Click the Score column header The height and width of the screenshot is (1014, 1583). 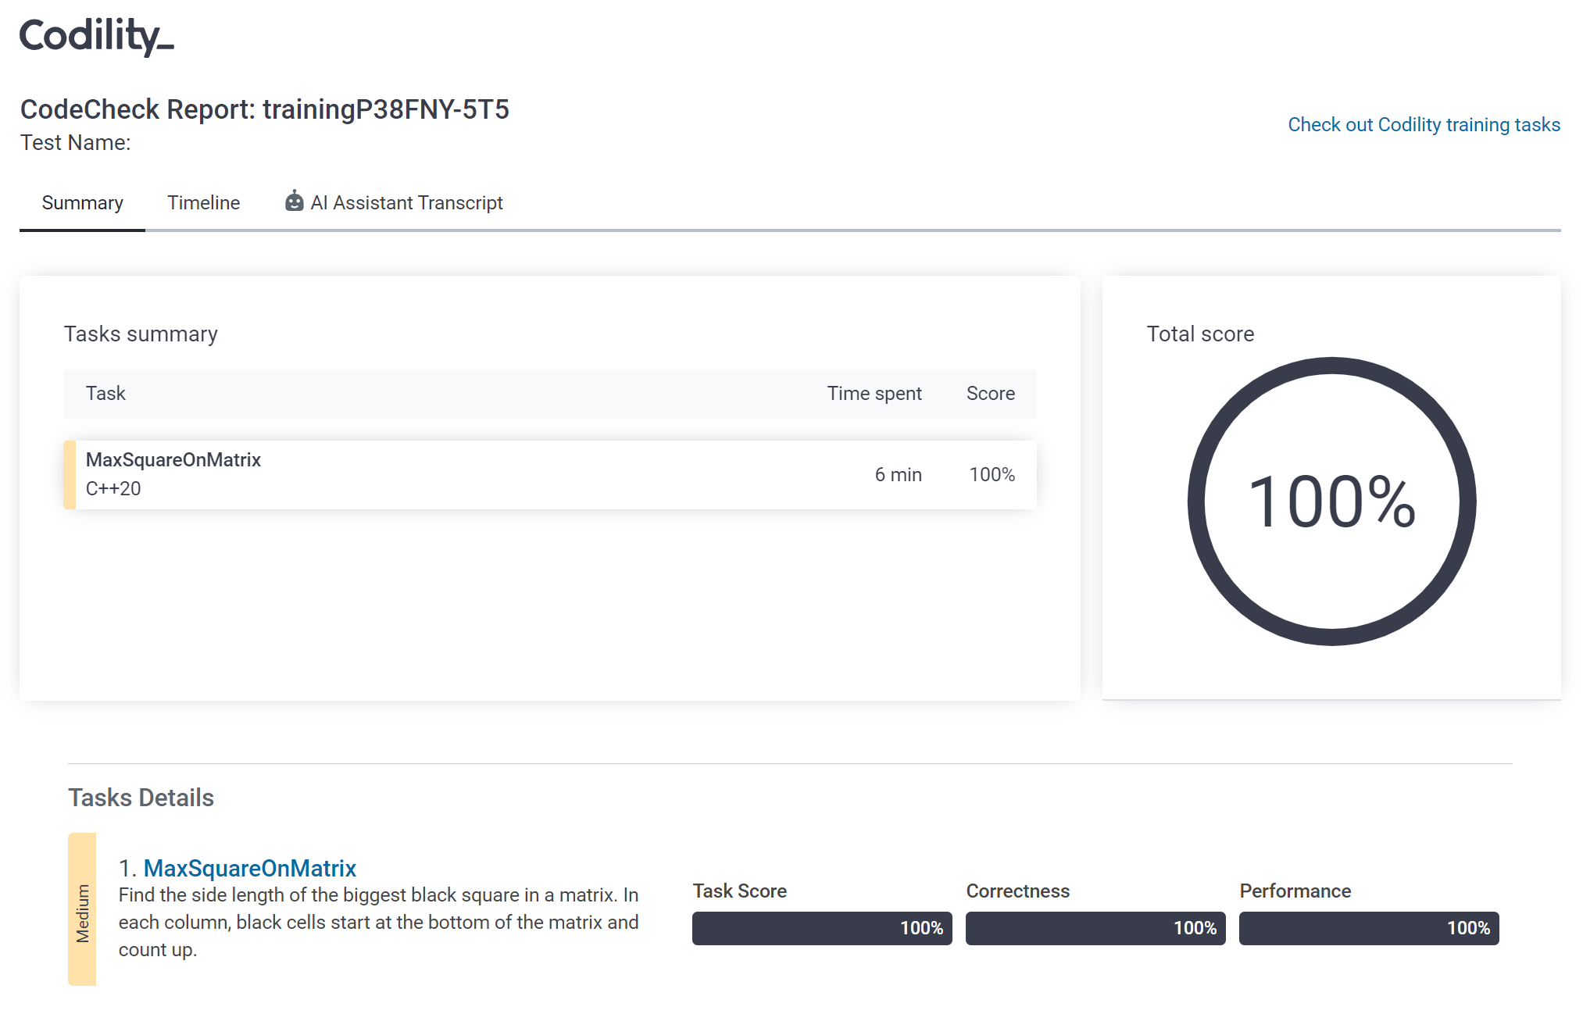click(990, 393)
